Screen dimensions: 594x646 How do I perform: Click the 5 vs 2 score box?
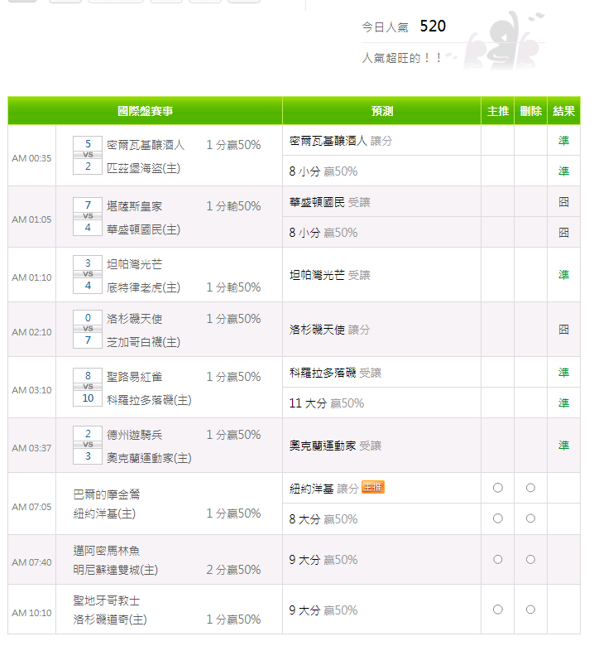tap(88, 155)
